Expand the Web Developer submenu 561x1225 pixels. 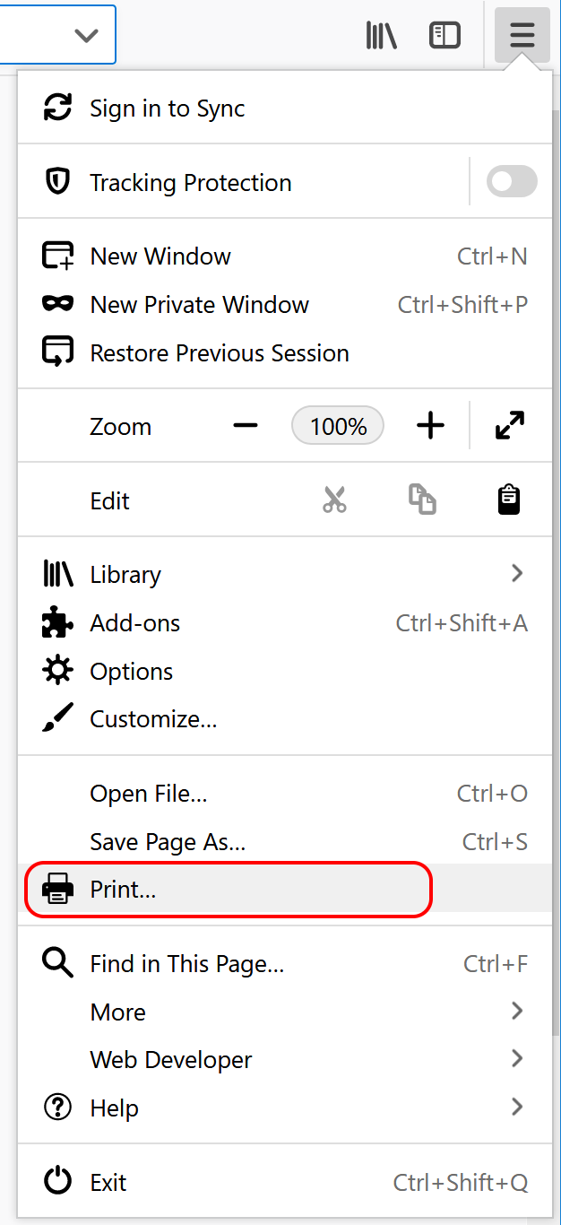click(517, 1059)
